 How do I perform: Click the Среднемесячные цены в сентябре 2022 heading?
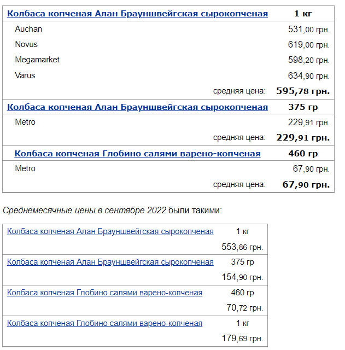[x=84, y=210]
